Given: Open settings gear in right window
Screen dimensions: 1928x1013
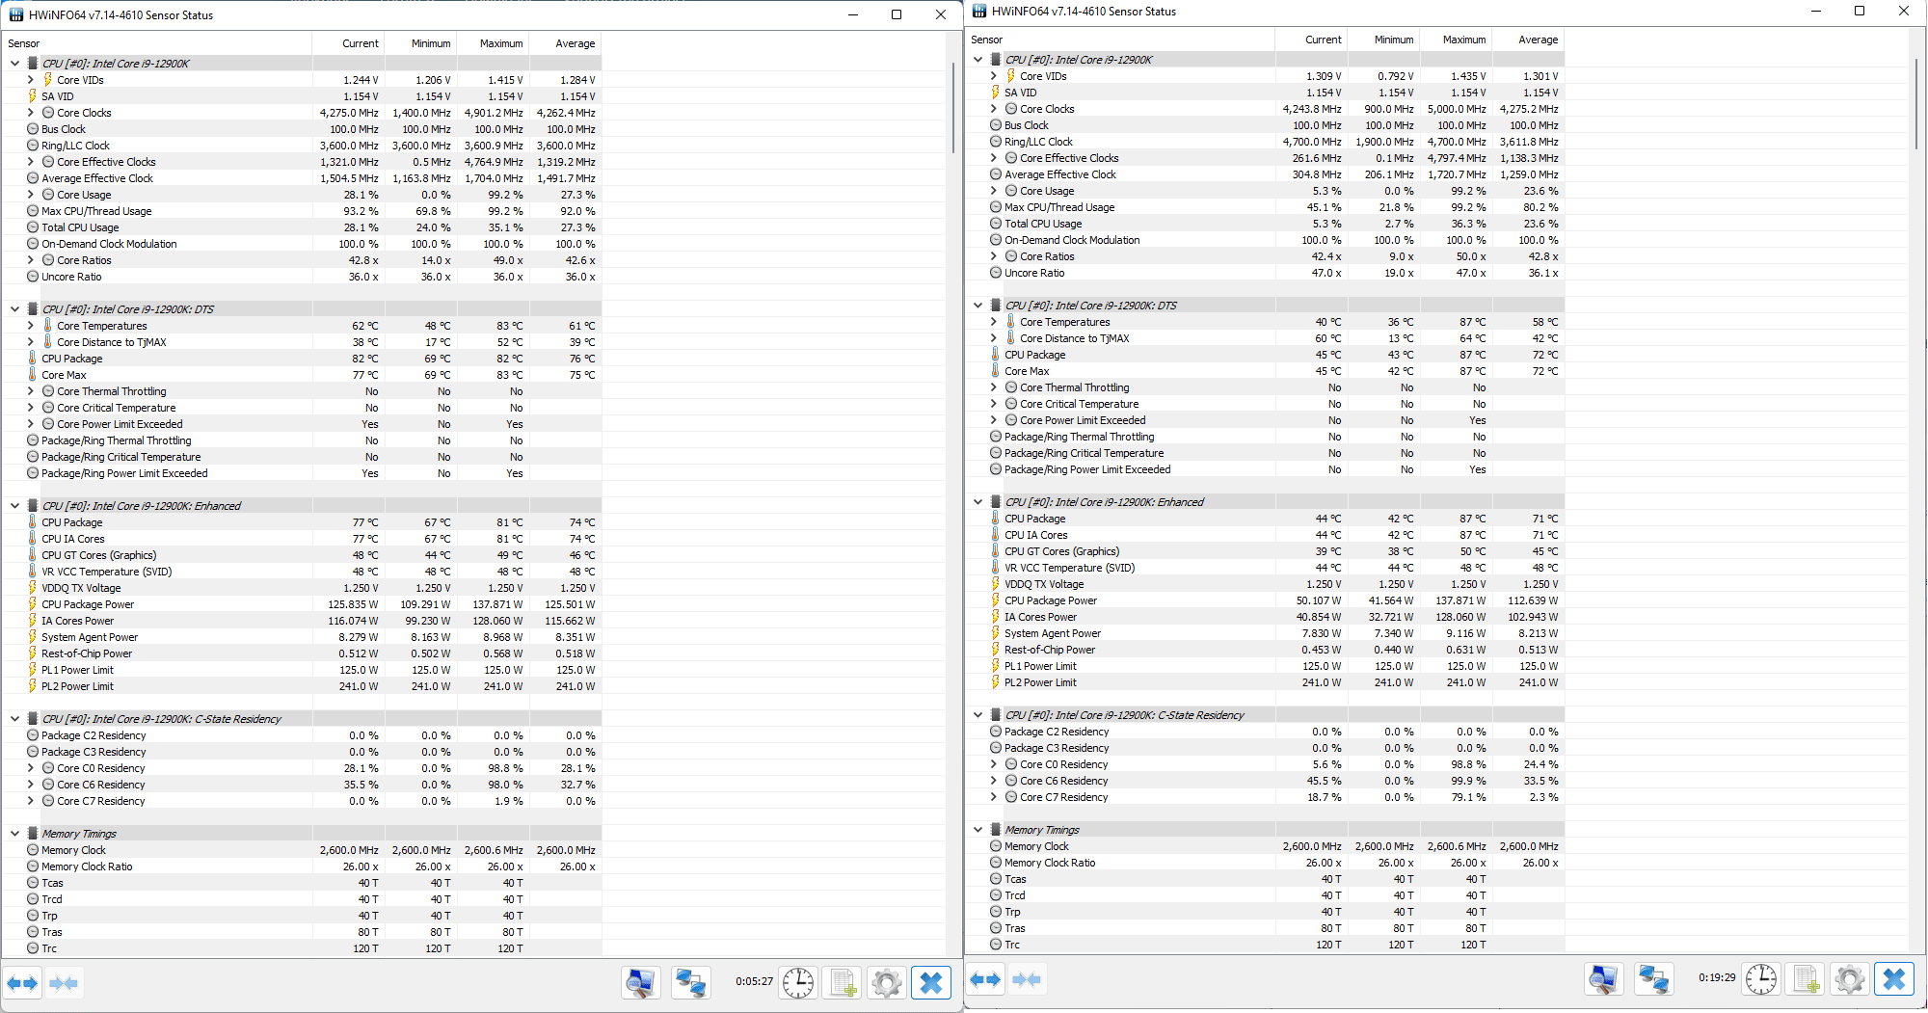Looking at the screenshot, I should coord(1850,979).
